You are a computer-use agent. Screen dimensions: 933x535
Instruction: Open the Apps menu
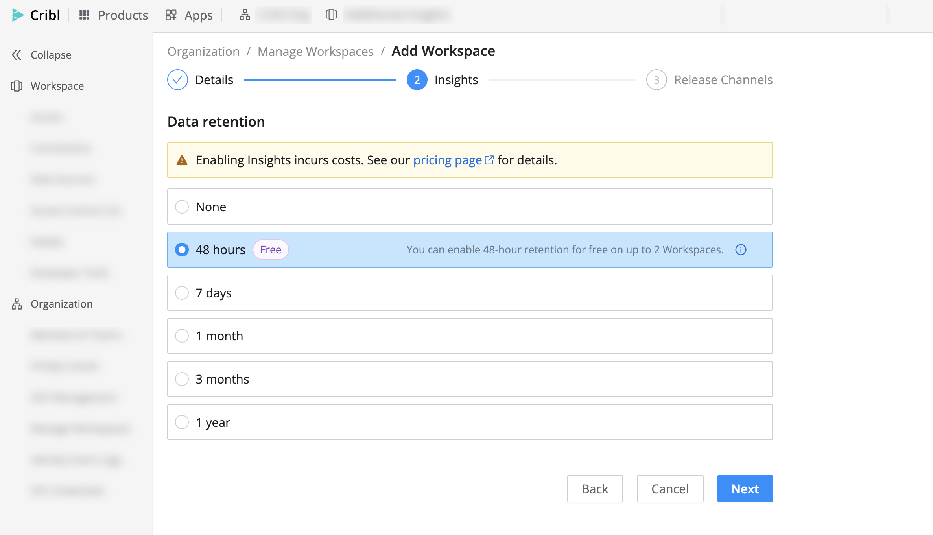click(189, 15)
